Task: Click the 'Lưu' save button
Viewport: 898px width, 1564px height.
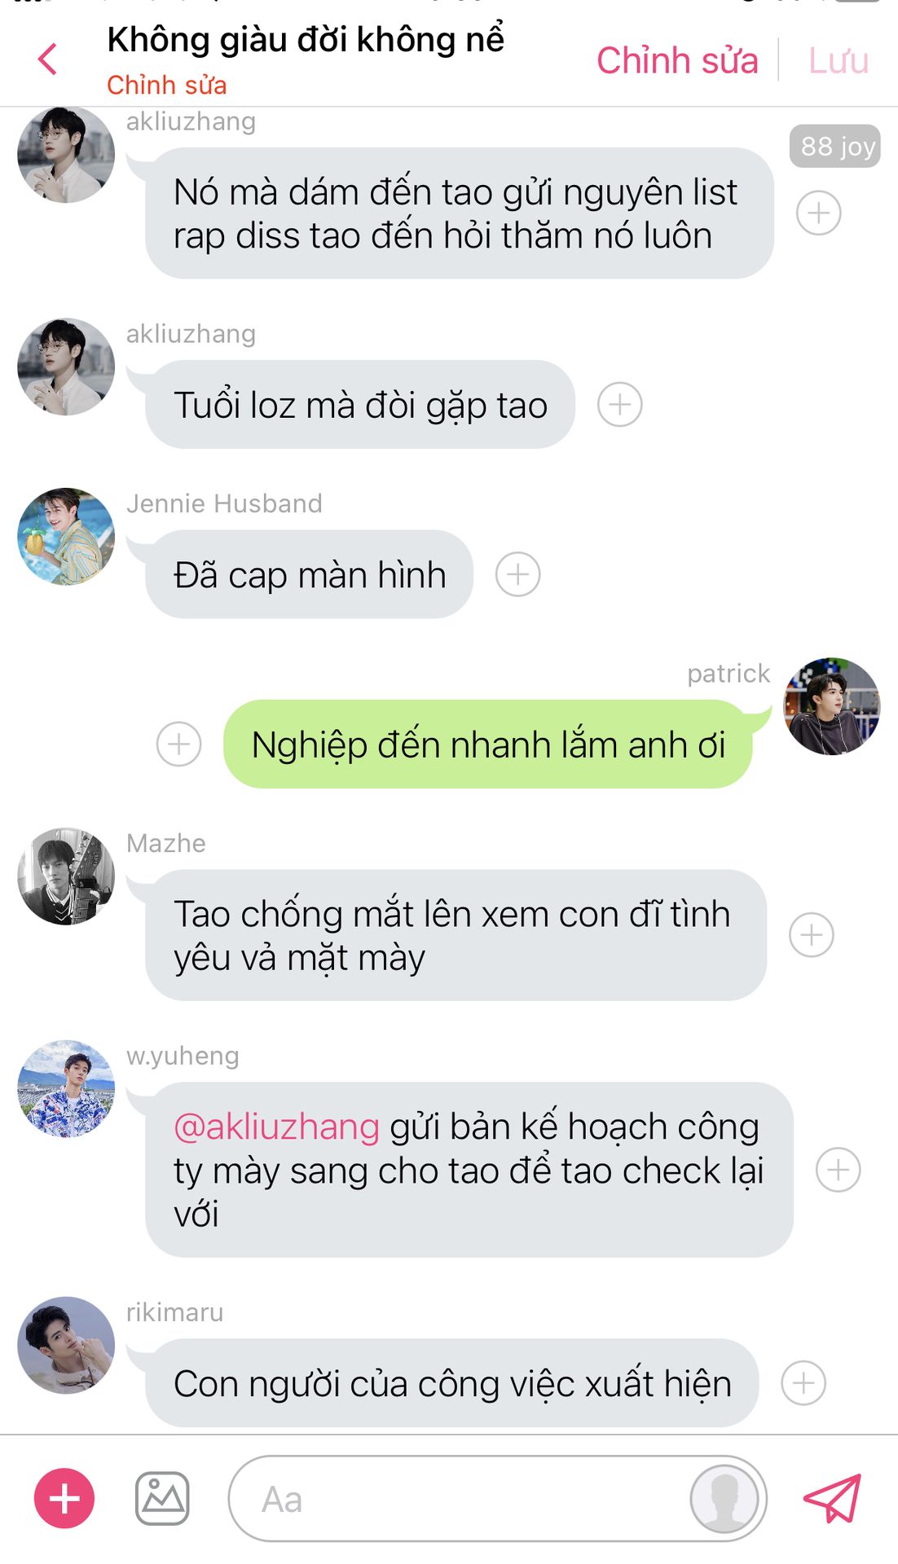Action: (x=839, y=61)
